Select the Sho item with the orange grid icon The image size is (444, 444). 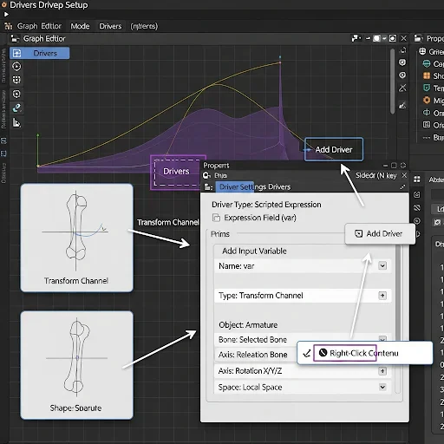(433, 75)
